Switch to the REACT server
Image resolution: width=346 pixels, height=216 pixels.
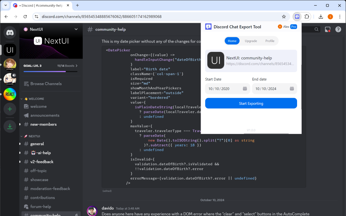(x=10, y=94)
